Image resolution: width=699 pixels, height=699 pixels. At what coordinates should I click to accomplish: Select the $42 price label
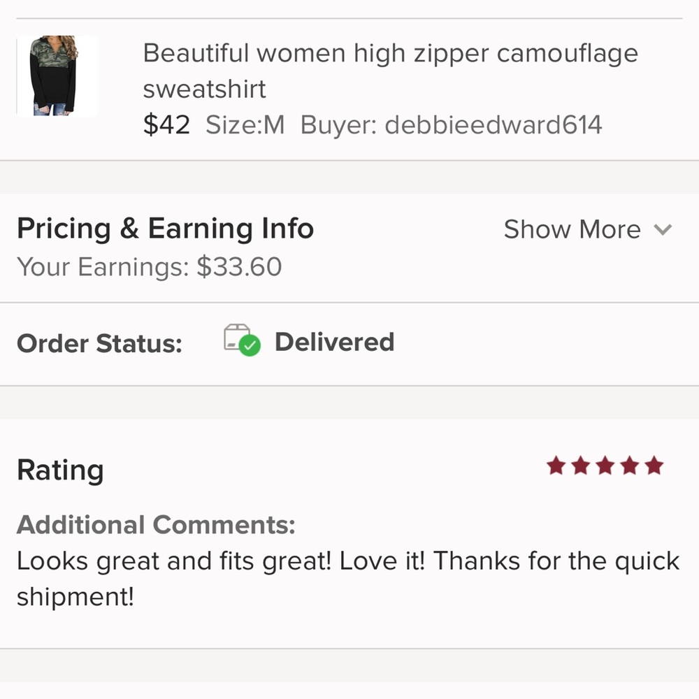(166, 124)
